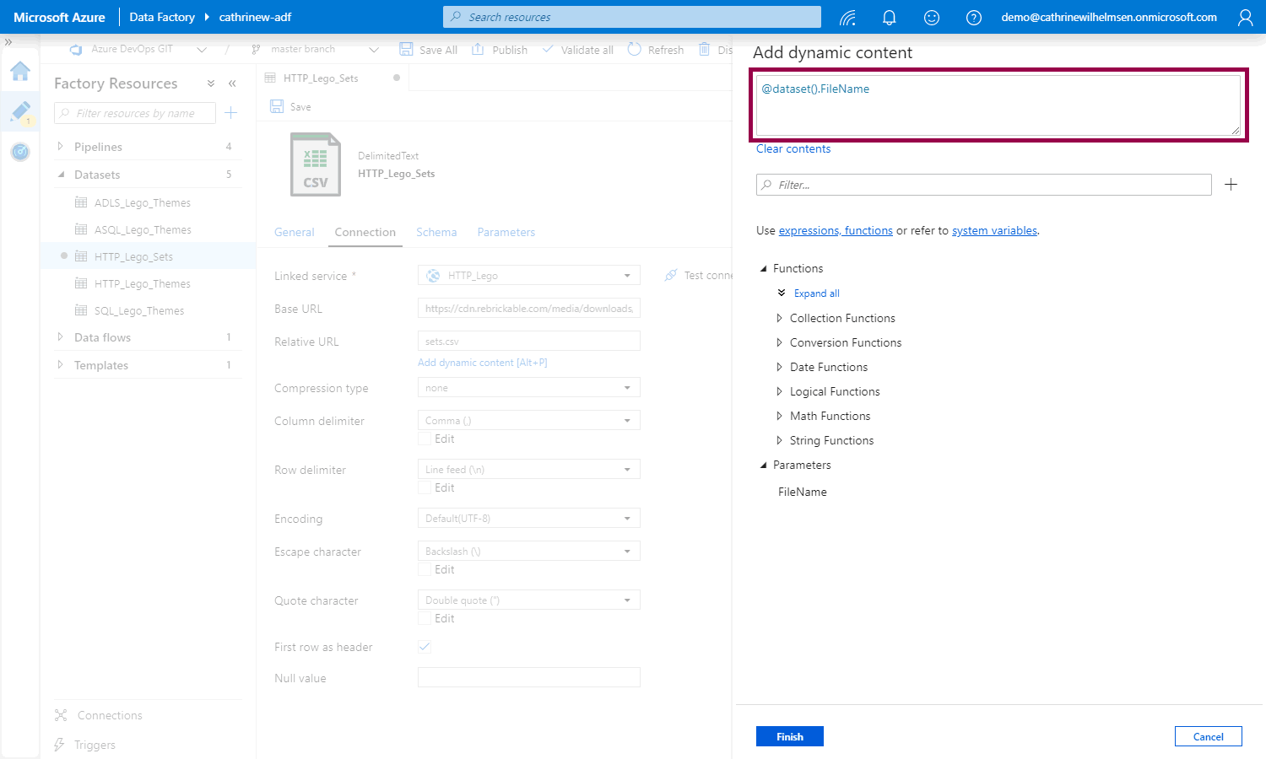This screenshot has width=1266, height=759.
Task: Switch to the Parameters tab
Action: 506,232
